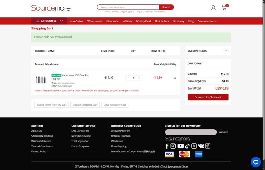Viewport: 265px width, 170px height.
Task: Open the user account icon
Action: (213, 7)
